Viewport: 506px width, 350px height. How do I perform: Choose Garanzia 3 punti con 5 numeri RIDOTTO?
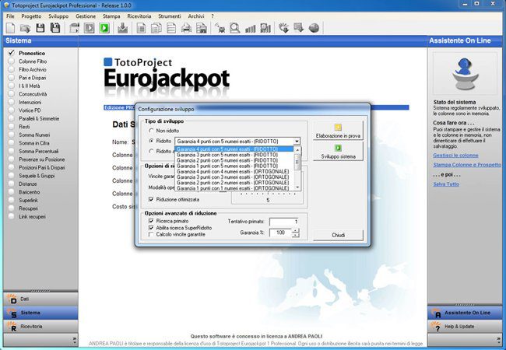point(234,155)
